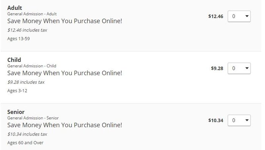Click '$10.34 includes tax' note
The image size is (265, 150).
tap(27, 134)
